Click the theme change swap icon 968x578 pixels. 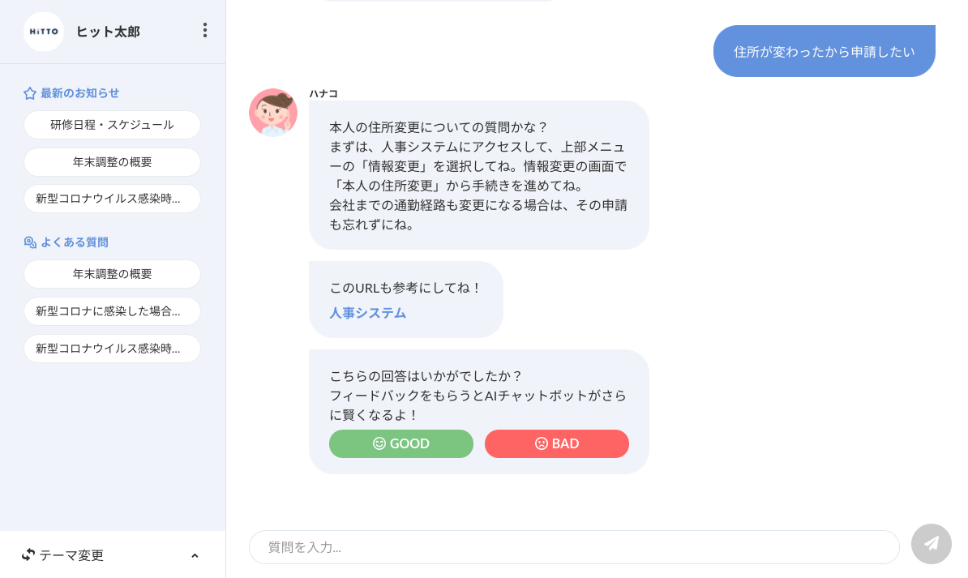(28, 554)
